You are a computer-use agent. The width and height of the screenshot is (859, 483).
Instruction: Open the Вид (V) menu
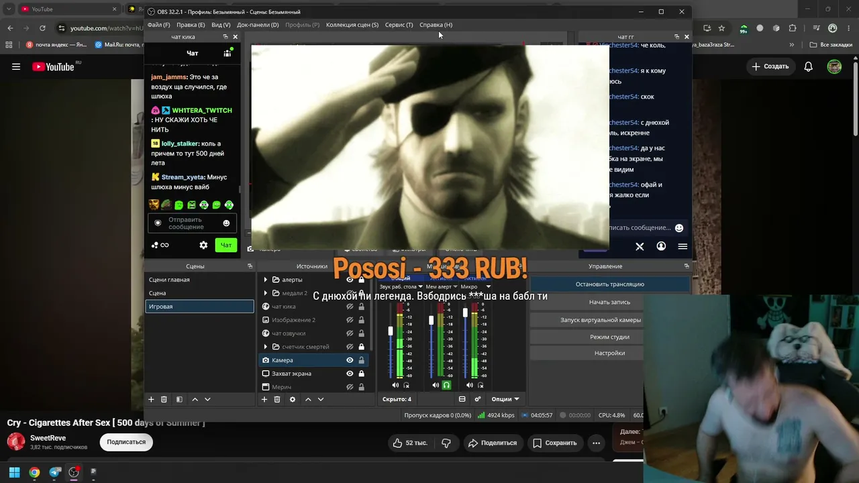(x=221, y=25)
